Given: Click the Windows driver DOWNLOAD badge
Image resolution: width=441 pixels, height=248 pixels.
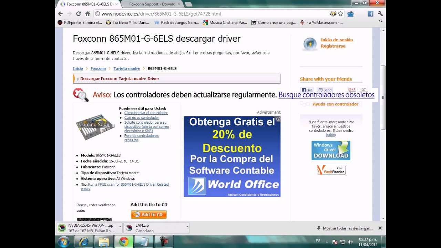Looking at the screenshot, I should (331, 151).
